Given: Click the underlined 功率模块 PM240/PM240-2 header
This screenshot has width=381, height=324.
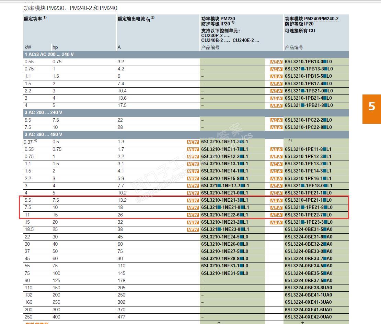Looking at the screenshot, I should point(312,19).
